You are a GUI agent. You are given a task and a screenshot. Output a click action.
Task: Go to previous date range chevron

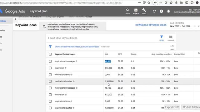tap(199, 26)
